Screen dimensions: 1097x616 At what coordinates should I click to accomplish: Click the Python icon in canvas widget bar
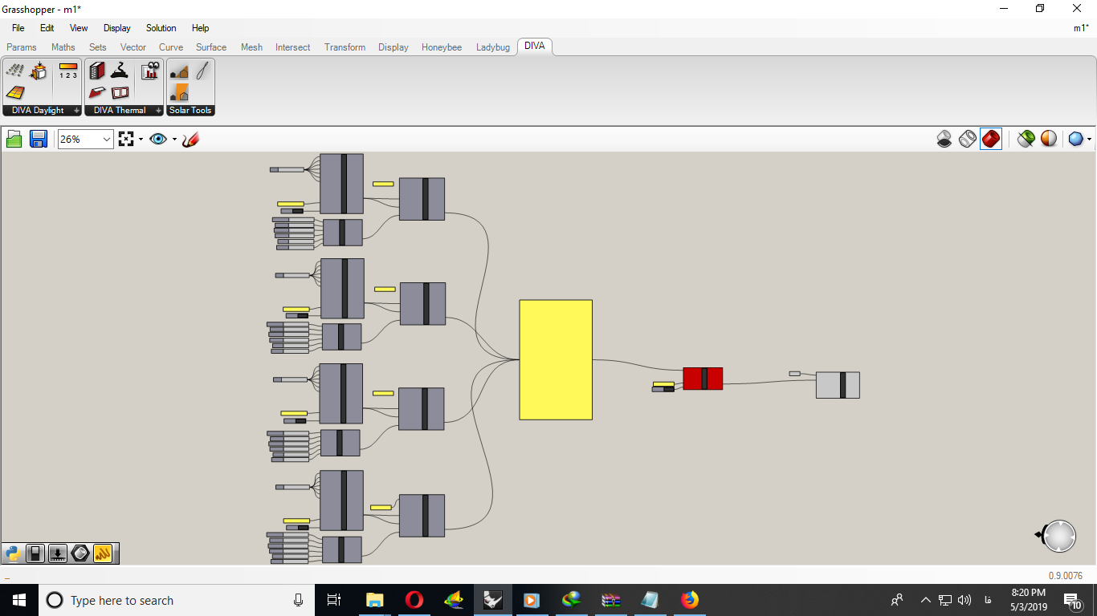tap(13, 553)
